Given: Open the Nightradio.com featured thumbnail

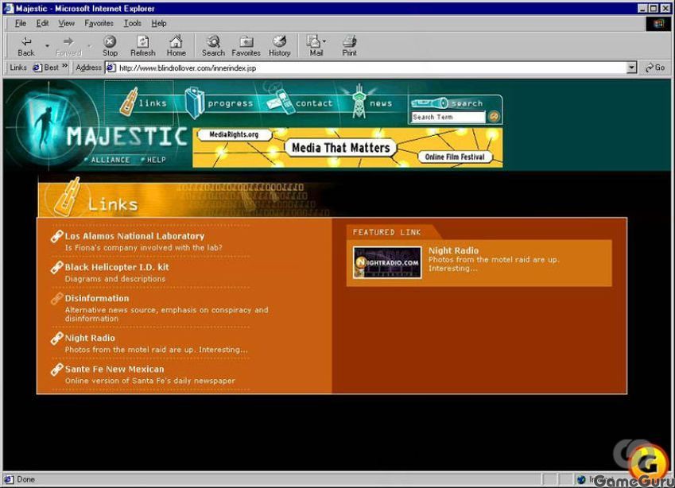Looking at the screenshot, I should click(x=387, y=262).
